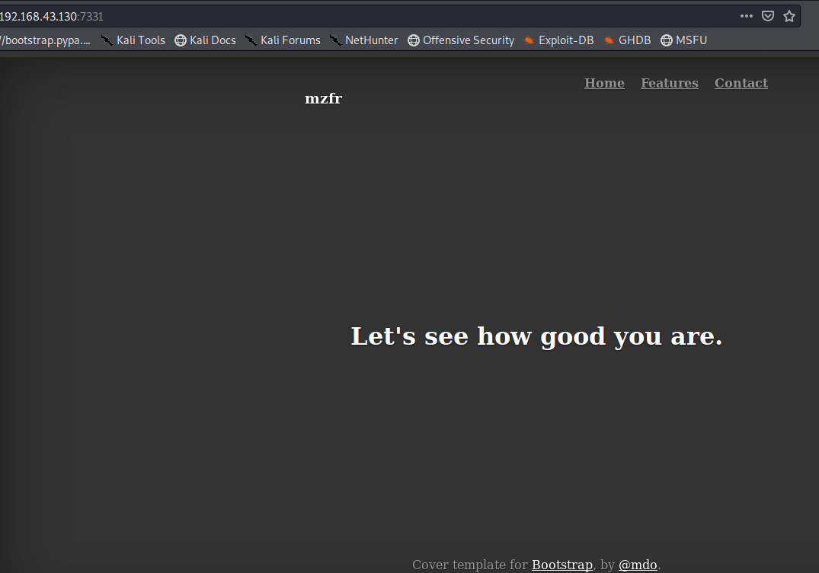The image size is (819, 573).
Task: Open the GHDB bookmark
Action: point(627,40)
